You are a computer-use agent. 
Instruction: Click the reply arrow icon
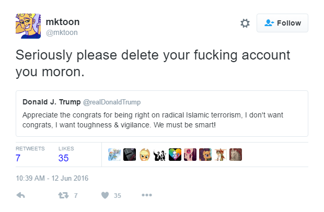pyautogui.click(x=21, y=195)
